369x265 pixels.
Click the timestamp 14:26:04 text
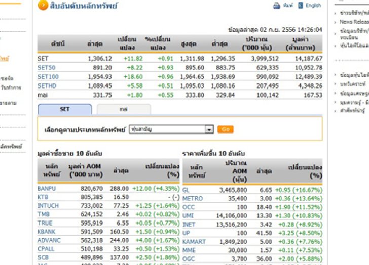tap(310, 30)
